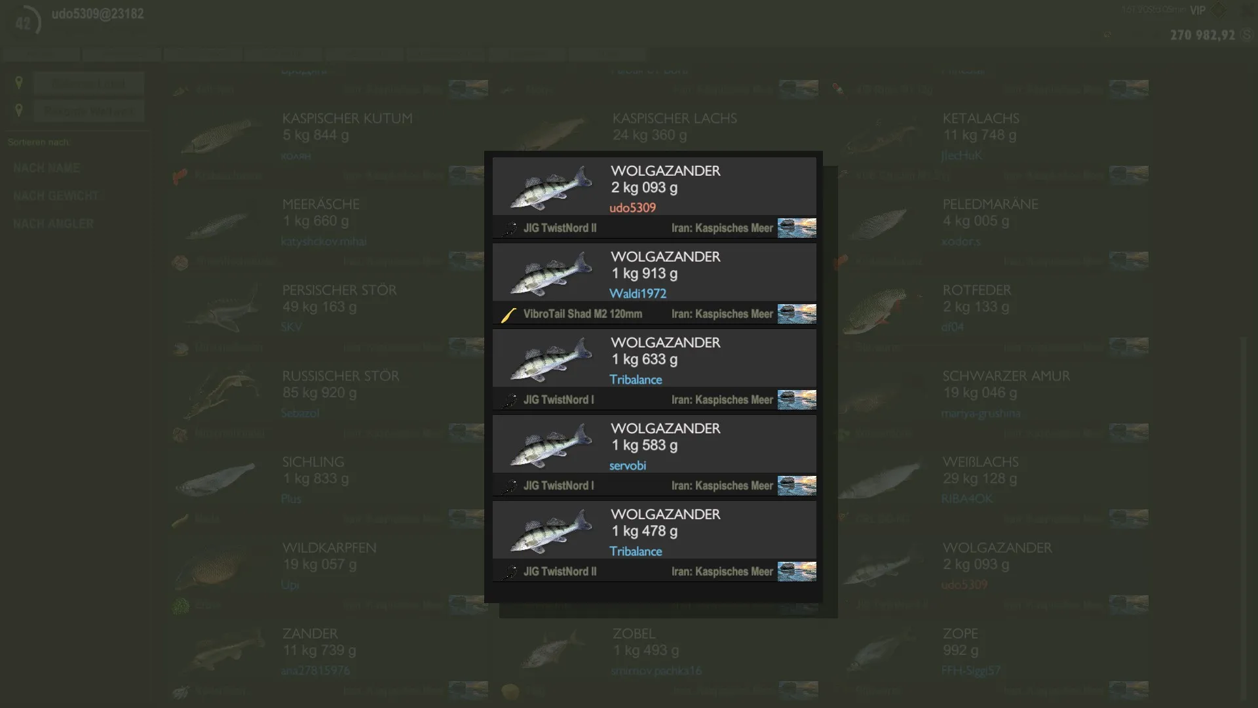Image resolution: width=1258 pixels, height=708 pixels.
Task: Open angler profile Waldi1972
Action: [x=638, y=294]
